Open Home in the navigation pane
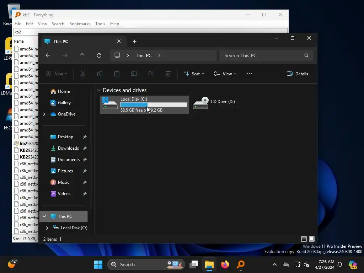The image size is (364, 273). click(64, 91)
